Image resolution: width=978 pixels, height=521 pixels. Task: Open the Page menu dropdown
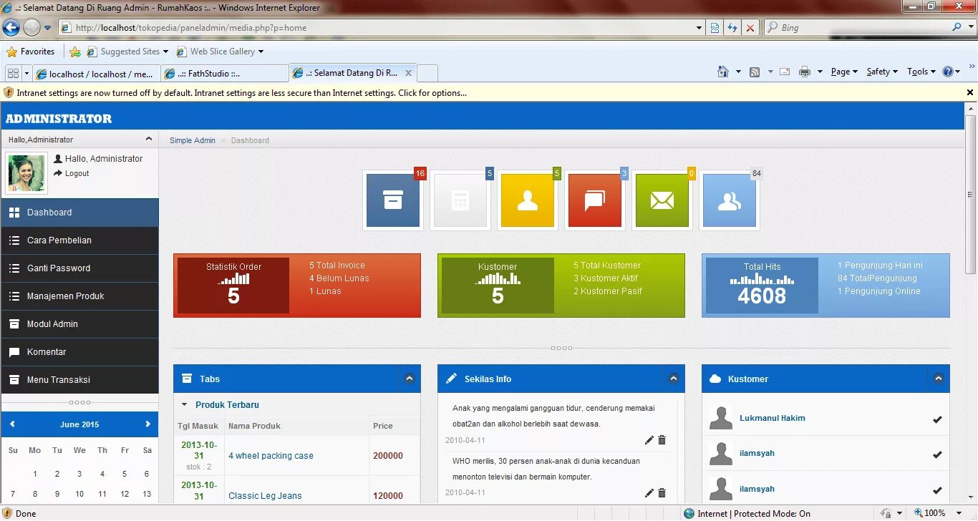click(844, 72)
